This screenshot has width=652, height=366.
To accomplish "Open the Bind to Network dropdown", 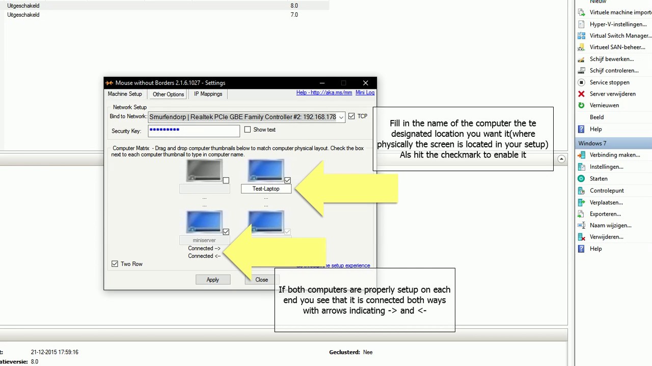I will [x=341, y=117].
